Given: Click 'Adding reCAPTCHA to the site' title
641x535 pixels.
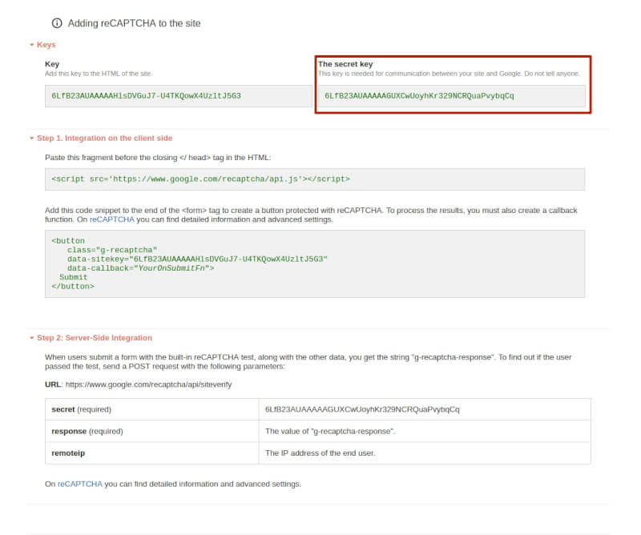Looking at the screenshot, I should (134, 23).
